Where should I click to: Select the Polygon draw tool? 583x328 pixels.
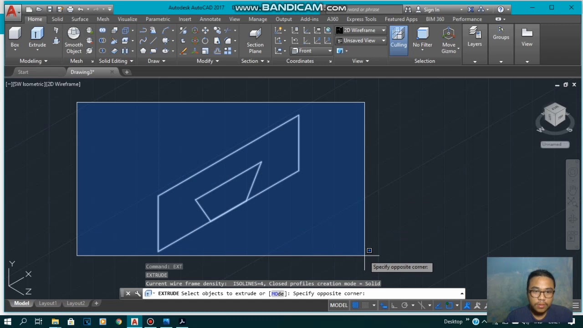143,51
